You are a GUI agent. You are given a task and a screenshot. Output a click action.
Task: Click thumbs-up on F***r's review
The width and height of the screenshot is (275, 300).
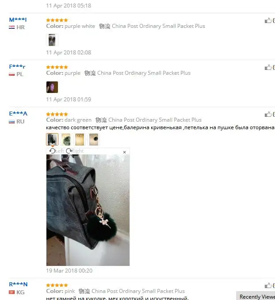[x=268, y=67]
